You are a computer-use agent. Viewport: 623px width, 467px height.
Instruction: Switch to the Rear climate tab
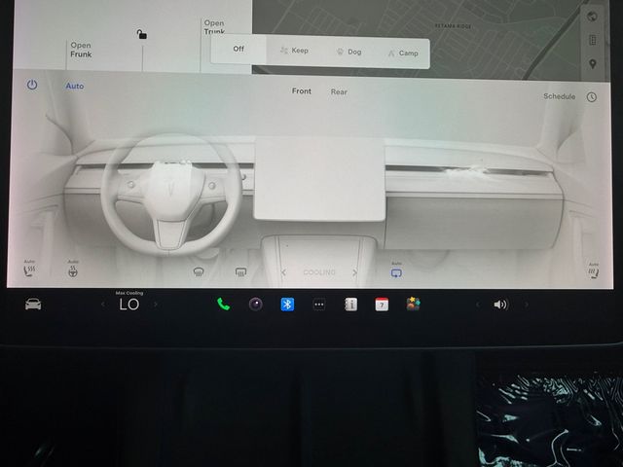[x=339, y=91]
